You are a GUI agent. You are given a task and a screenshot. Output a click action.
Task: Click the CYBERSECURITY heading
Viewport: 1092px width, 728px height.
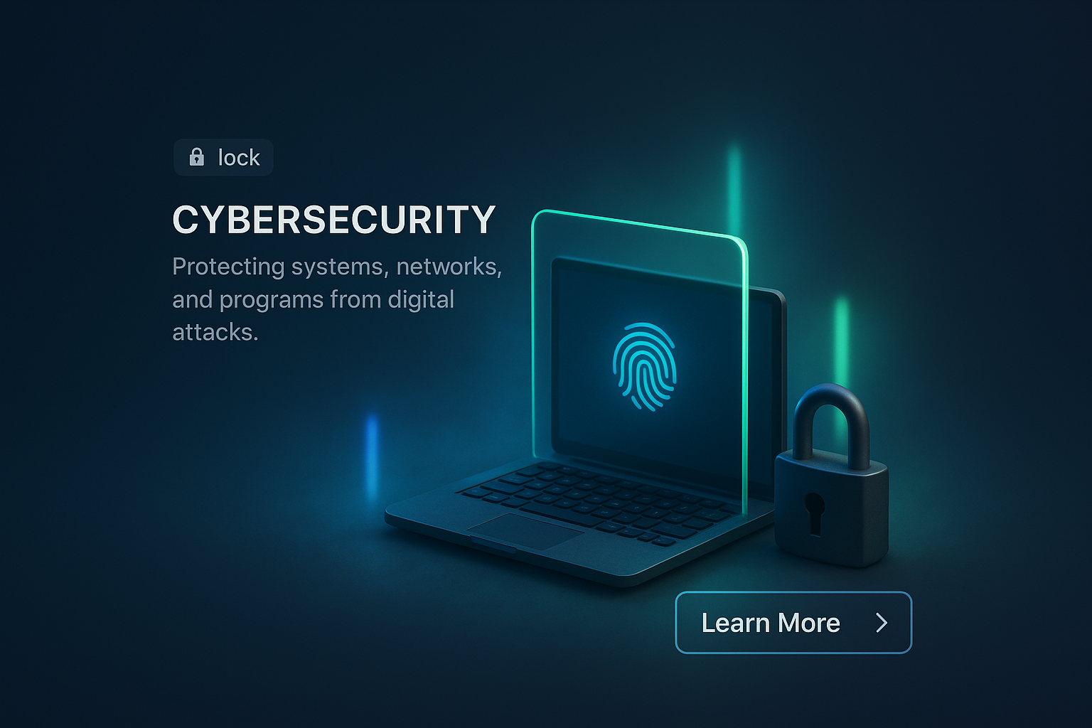334,220
